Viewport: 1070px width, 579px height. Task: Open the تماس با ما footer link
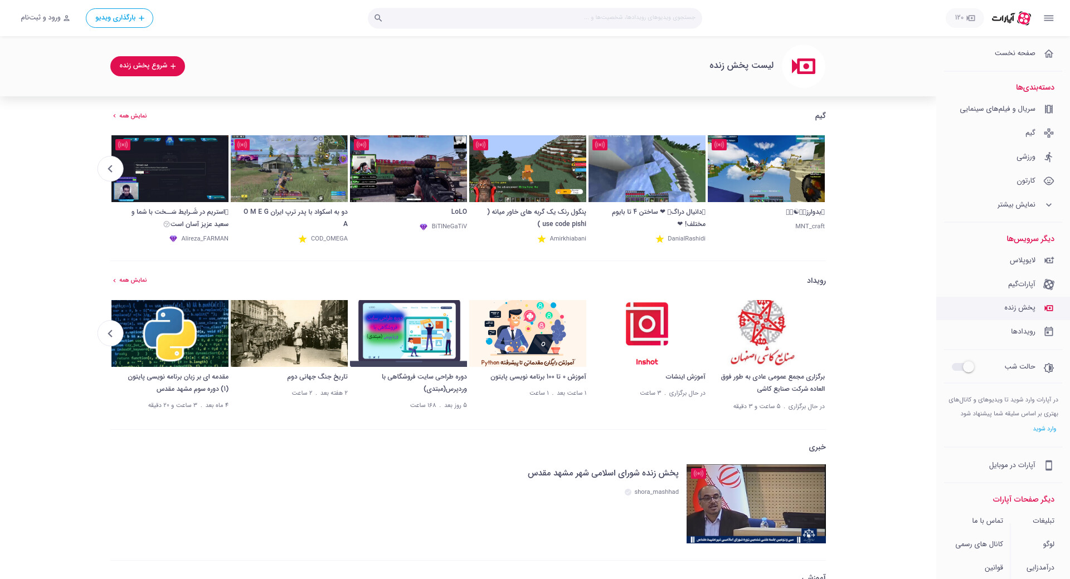tap(988, 521)
